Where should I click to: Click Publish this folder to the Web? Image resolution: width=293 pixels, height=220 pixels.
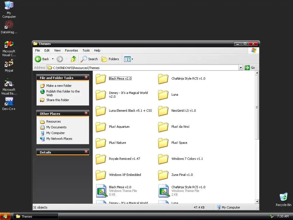click(x=63, y=93)
